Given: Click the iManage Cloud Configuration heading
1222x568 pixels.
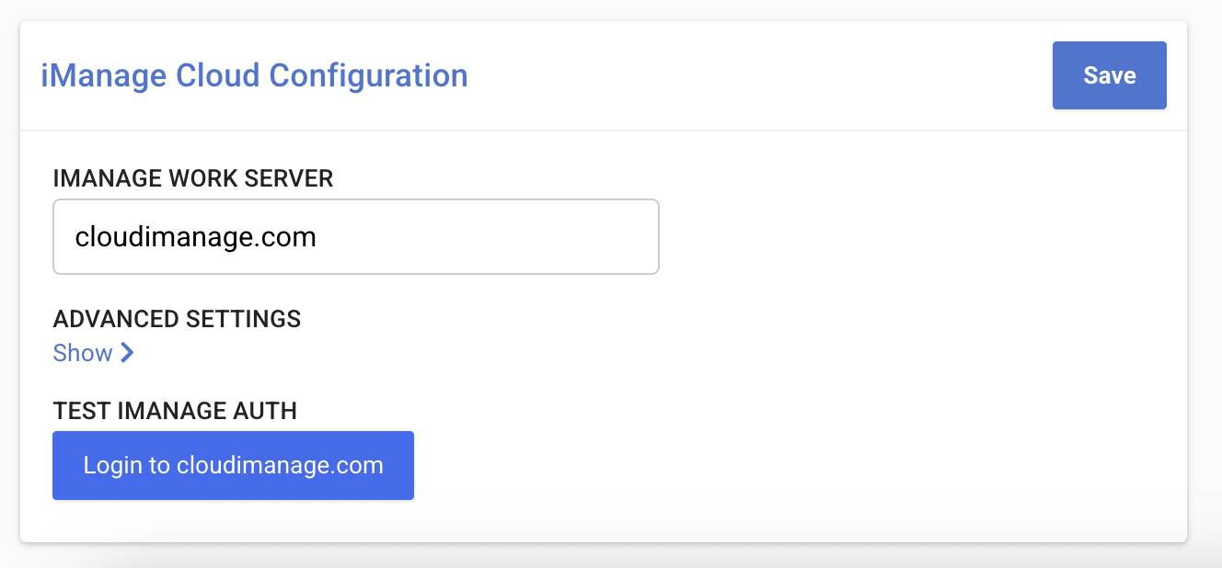Looking at the screenshot, I should pyautogui.click(x=253, y=75).
